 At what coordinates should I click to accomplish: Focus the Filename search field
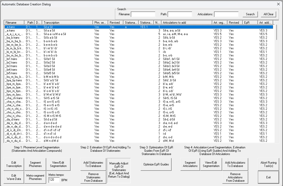click(143, 14)
